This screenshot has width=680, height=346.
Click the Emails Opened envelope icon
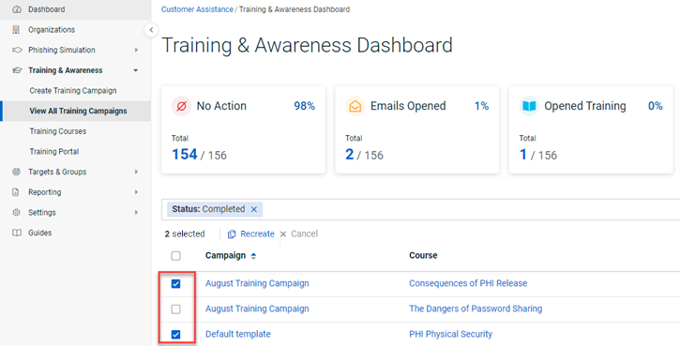(x=355, y=106)
